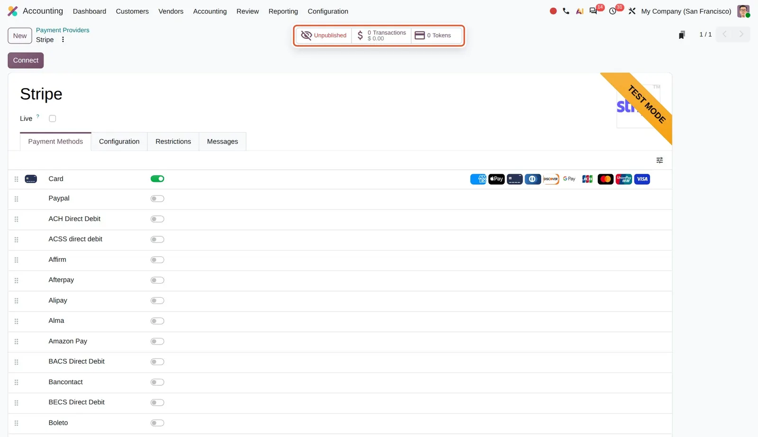Open the Reporting menu

click(x=283, y=11)
